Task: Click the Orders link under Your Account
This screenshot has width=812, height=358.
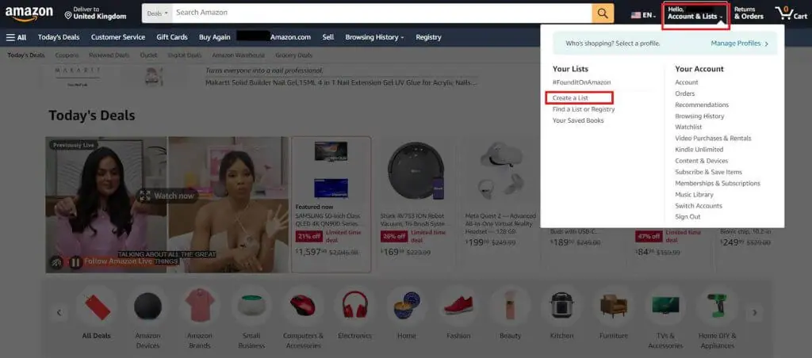Action: pos(684,93)
